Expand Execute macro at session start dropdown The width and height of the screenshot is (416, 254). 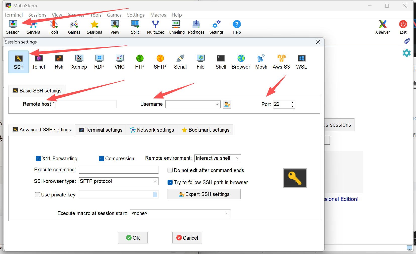click(227, 214)
